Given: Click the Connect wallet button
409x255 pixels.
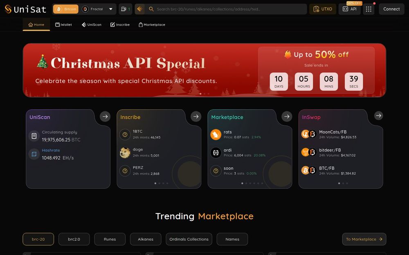Looking at the screenshot, I should 391,9.
